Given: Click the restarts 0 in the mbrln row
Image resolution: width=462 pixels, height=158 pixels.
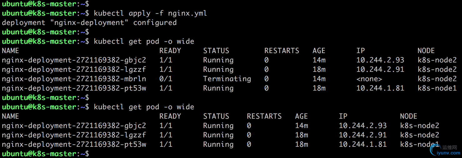Looking at the screenshot, I should coord(266,79).
